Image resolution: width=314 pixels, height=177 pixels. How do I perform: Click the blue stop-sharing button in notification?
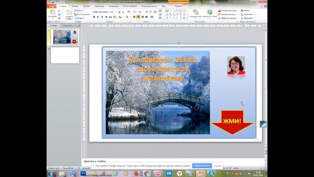click(202, 166)
